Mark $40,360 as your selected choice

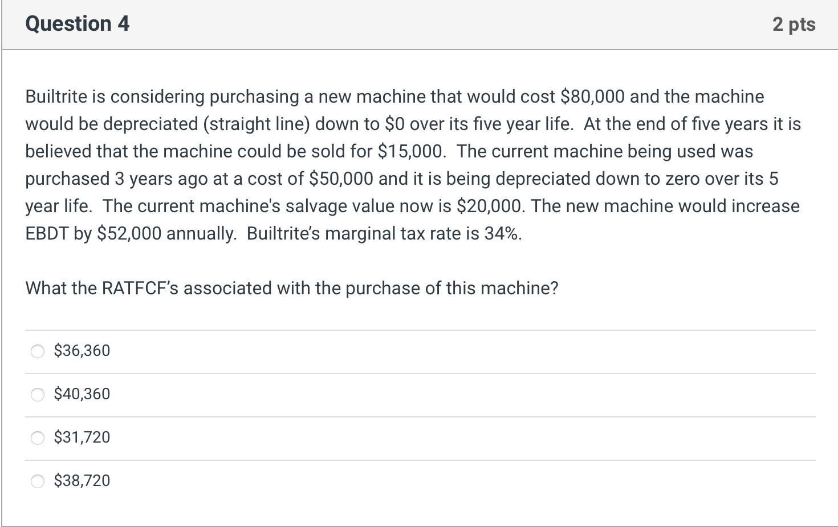[x=38, y=394]
